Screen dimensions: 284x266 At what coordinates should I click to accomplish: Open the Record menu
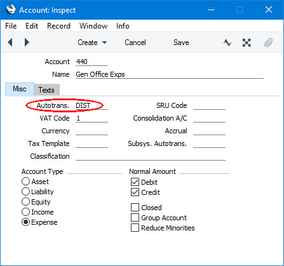pos(58,26)
